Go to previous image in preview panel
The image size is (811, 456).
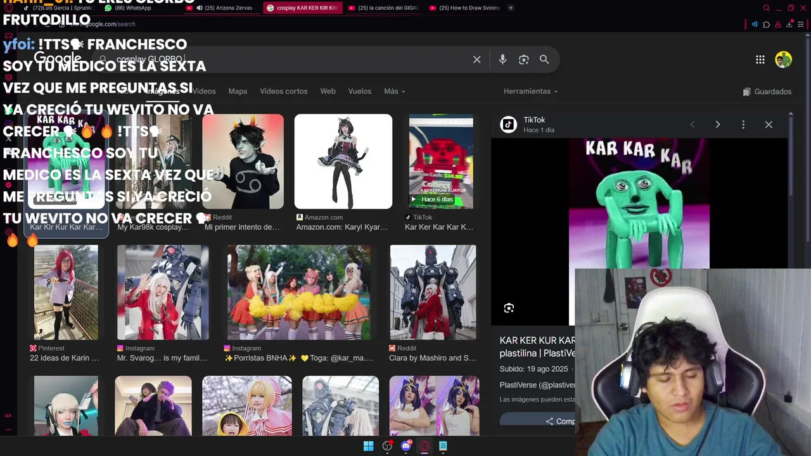[692, 125]
